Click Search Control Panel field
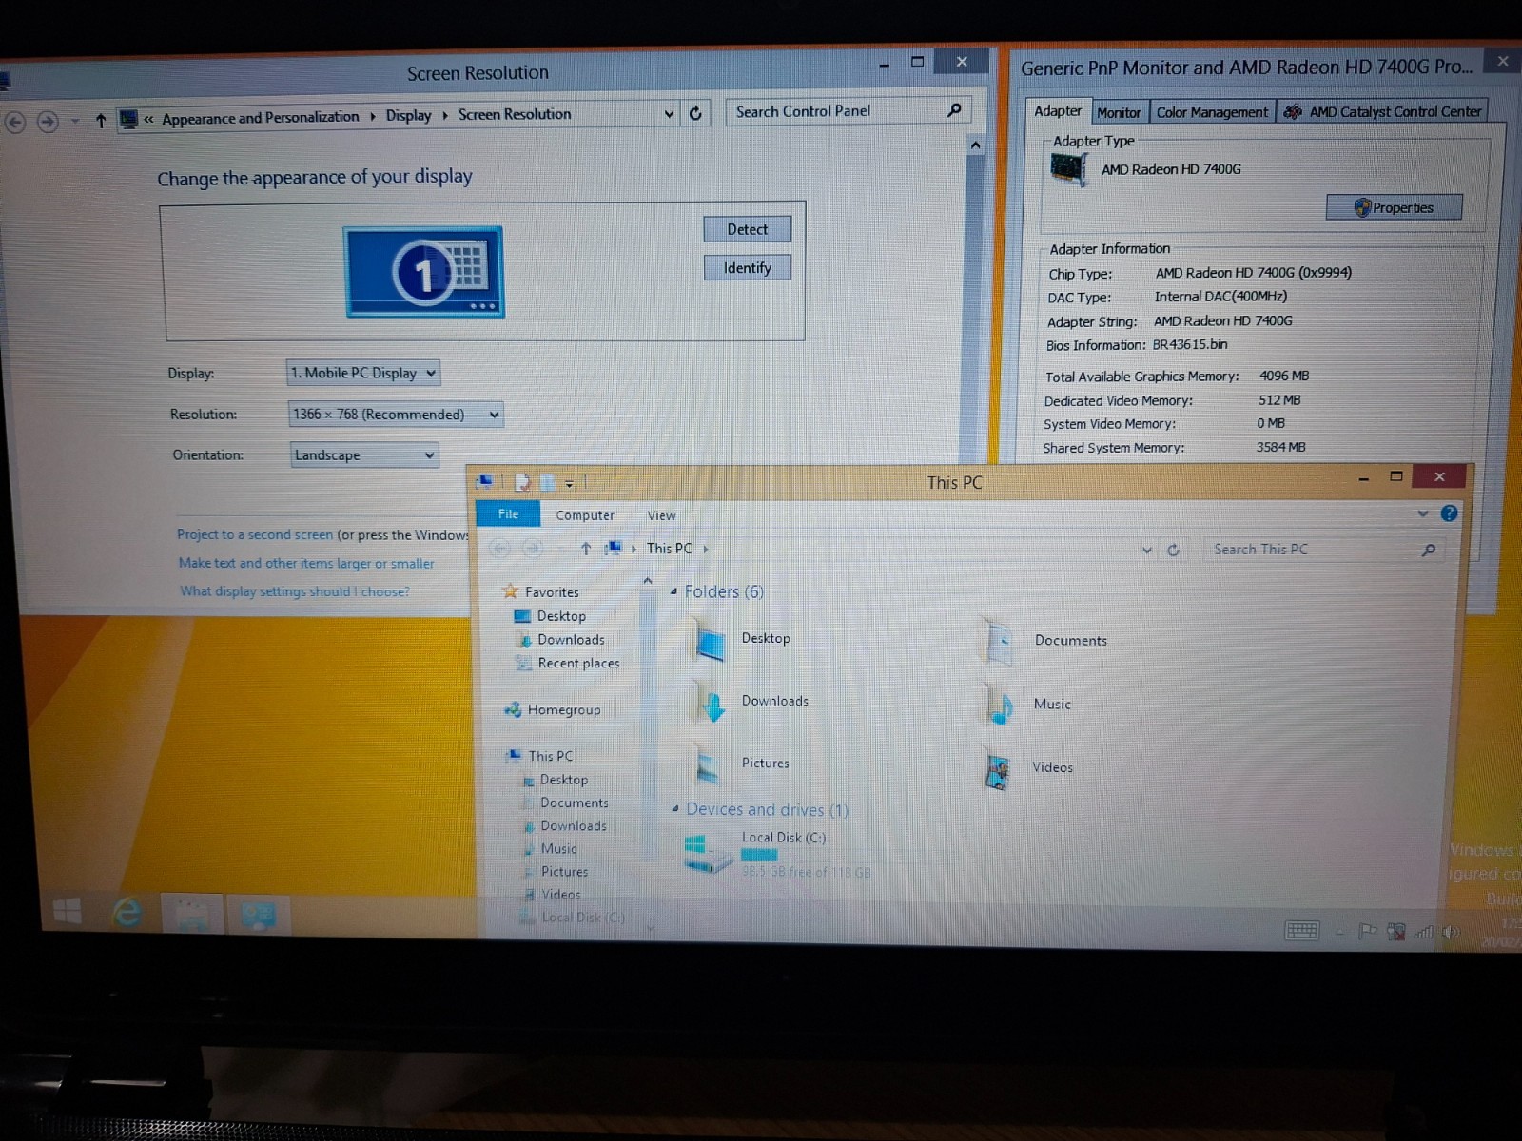Screen dimensions: 1522x1141 (849, 111)
